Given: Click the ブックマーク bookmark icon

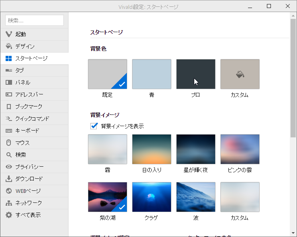Looking at the screenshot, I should [x=9, y=106].
